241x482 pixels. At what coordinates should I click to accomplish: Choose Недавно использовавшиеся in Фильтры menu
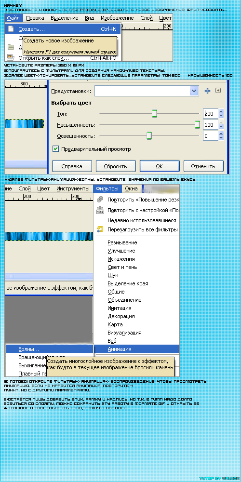pyautogui.click(x=142, y=220)
